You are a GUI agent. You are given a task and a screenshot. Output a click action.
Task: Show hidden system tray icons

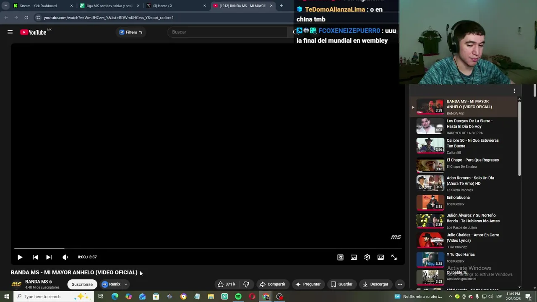click(x=450, y=297)
